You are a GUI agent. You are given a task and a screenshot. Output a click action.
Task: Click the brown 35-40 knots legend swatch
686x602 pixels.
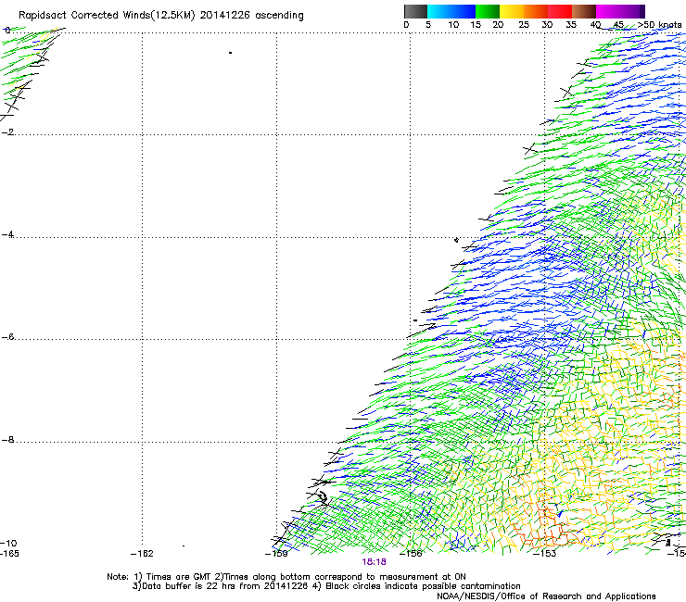coord(584,11)
